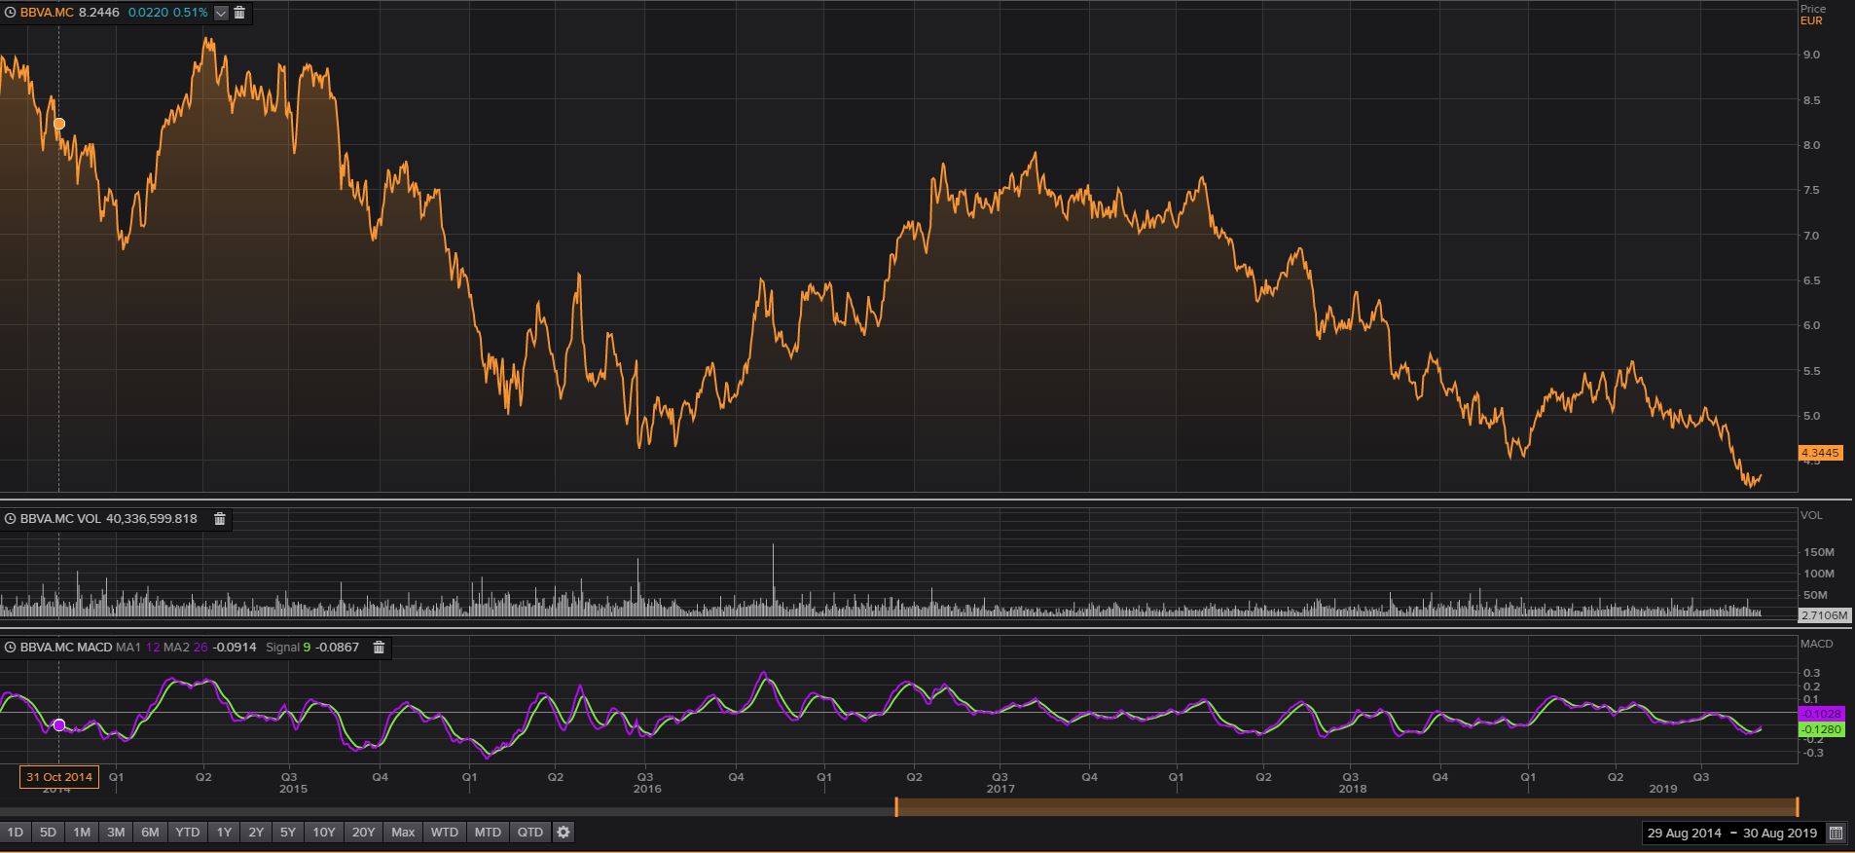1855x853 pixels.
Task: Click the 0.51% percent change value
Action: (191, 13)
